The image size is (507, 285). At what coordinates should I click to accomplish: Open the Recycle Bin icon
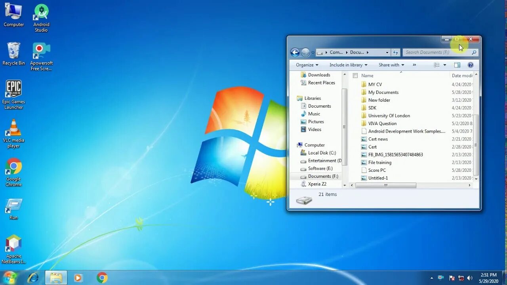13,54
